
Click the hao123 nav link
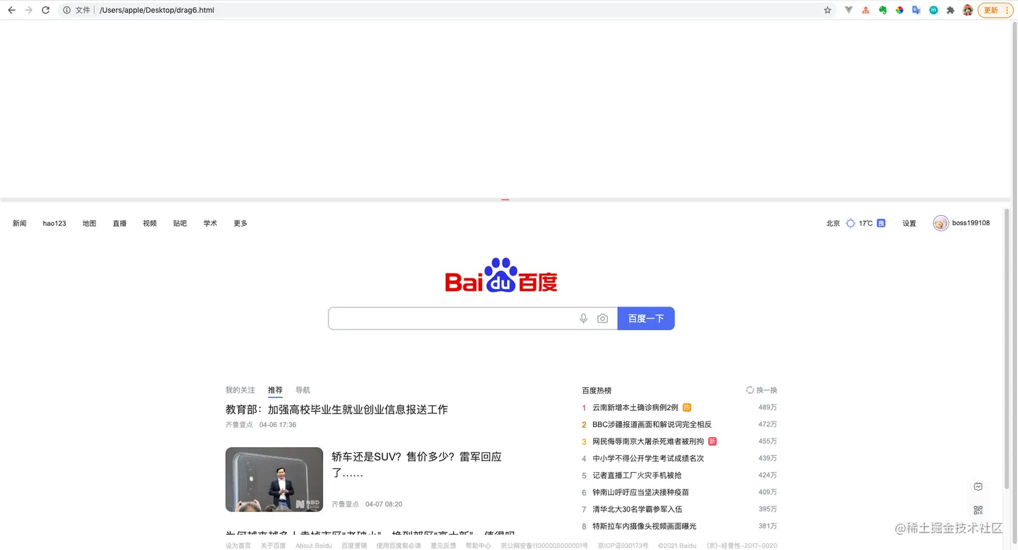coord(55,223)
